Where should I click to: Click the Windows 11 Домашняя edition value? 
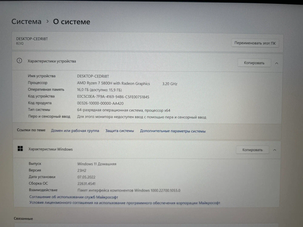[96, 164]
